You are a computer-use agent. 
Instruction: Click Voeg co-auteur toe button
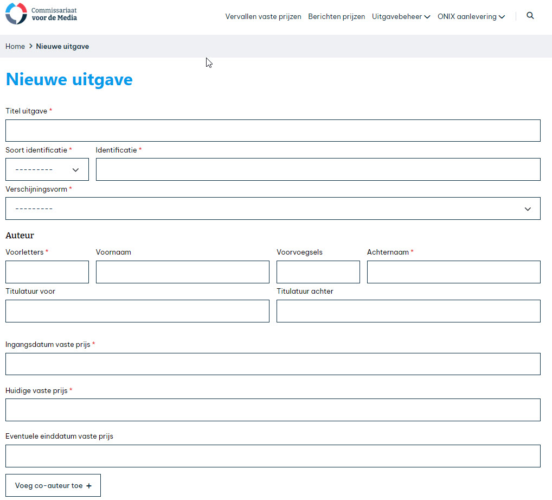[53, 485]
